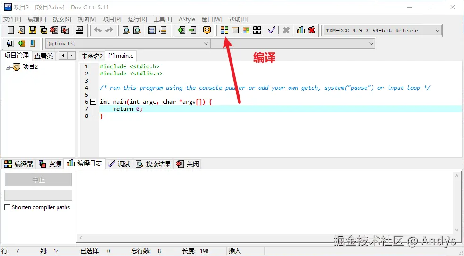This screenshot has height=256, width=464.
Task: Click the compile log scroll-up arrow
Action: (456, 176)
